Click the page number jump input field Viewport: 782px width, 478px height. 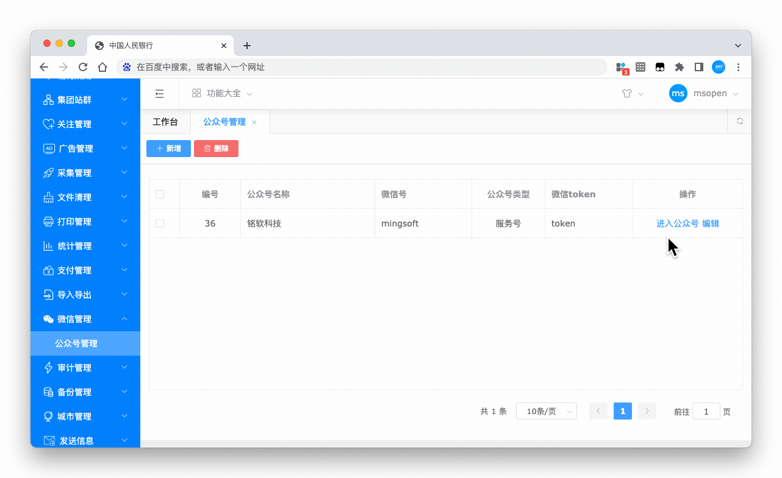706,412
